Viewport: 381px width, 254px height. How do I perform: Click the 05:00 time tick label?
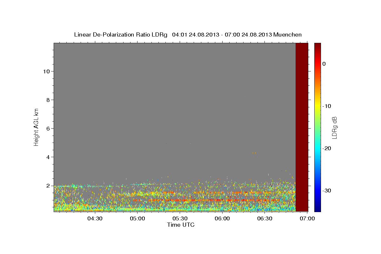[x=137, y=218]
